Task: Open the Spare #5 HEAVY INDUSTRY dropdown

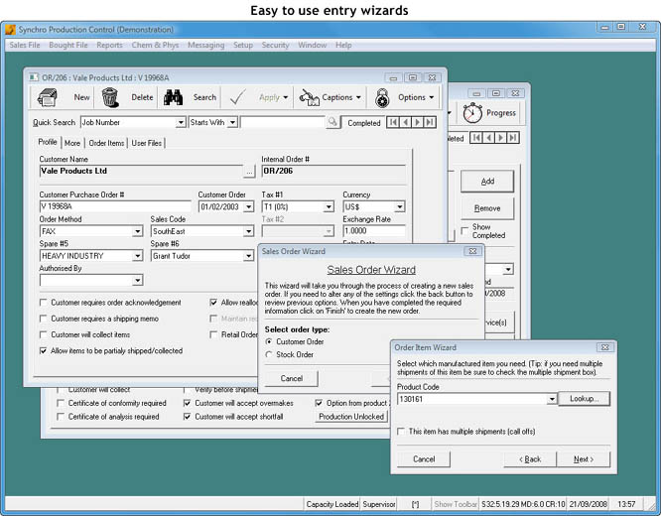Action: tap(137, 256)
